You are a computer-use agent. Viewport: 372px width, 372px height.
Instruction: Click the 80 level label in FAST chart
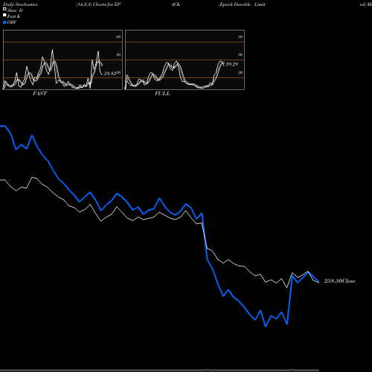[118, 37]
